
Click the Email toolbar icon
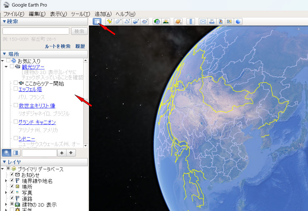[203, 21]
